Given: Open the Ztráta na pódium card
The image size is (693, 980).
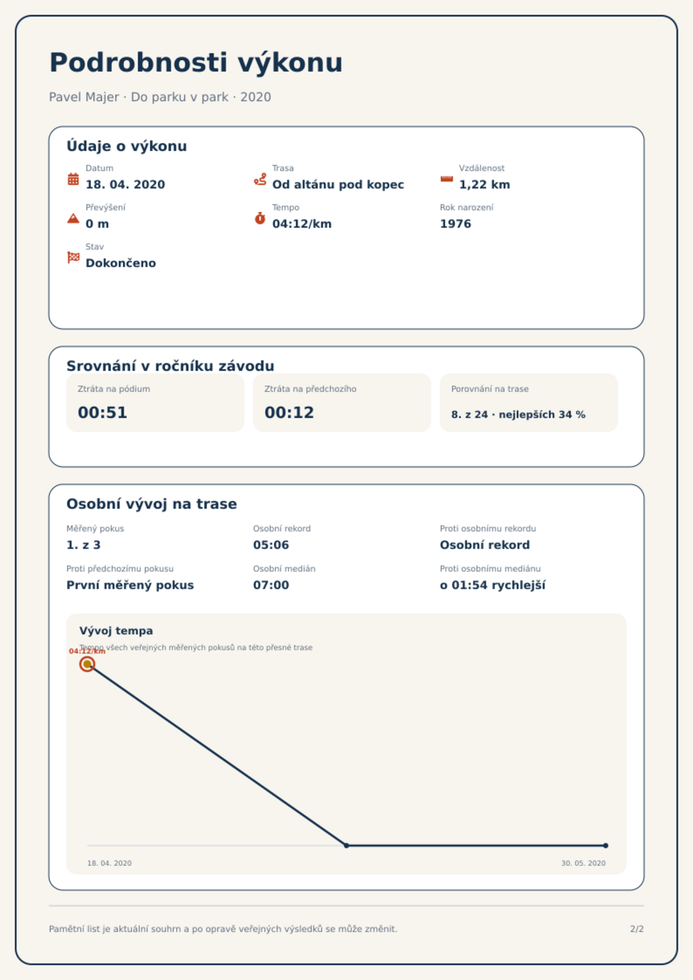Looking at the screenshot, I should click(x=155, y=403).
